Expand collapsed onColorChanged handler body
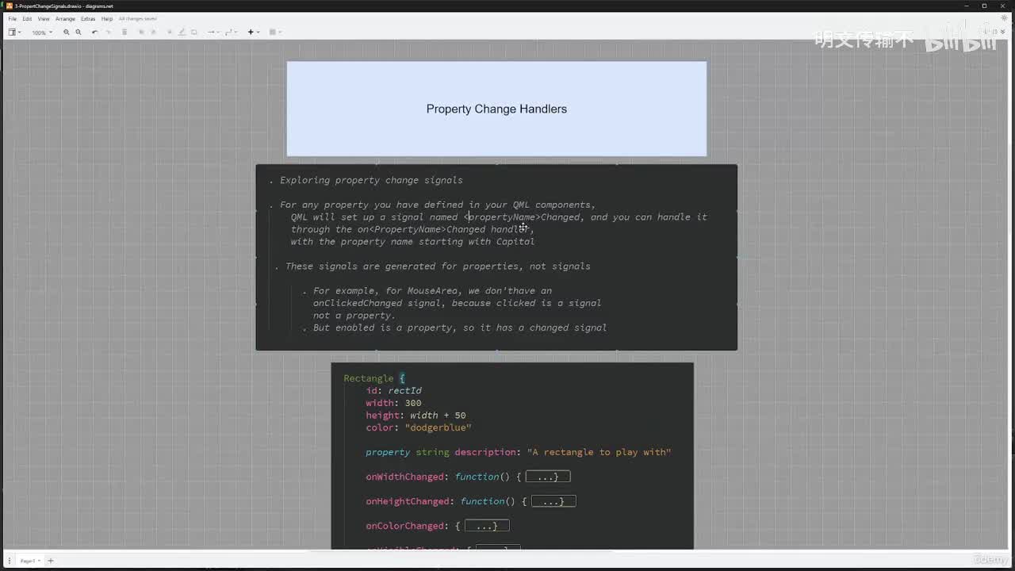This screenshot has width=1015, height=571. pyautogui.click(x=487, y=526)
